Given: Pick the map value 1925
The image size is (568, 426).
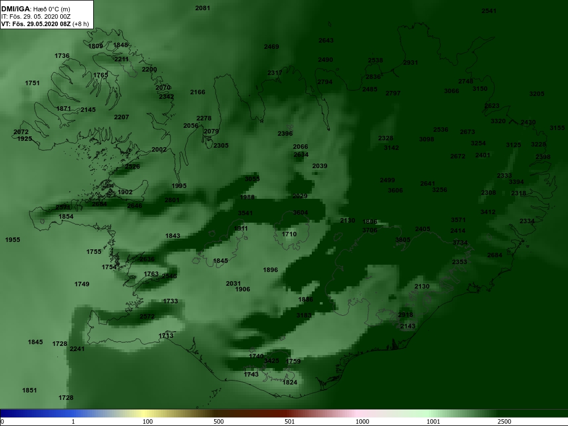Looking at the screenshot, I should tap(24, 139).
